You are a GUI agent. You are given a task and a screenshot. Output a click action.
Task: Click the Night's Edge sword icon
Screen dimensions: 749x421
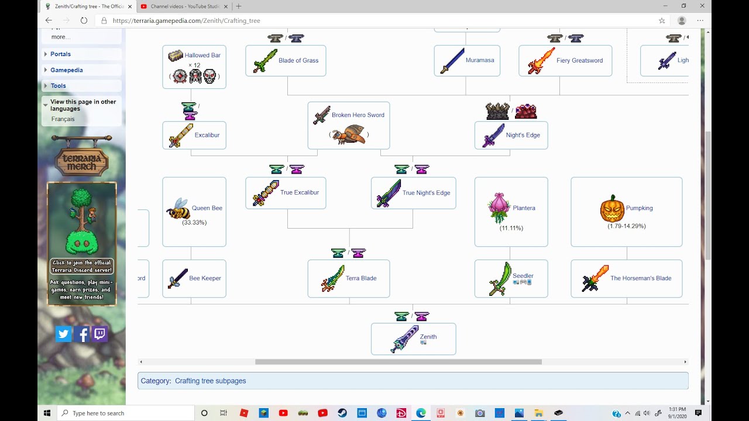click(493, 135)
